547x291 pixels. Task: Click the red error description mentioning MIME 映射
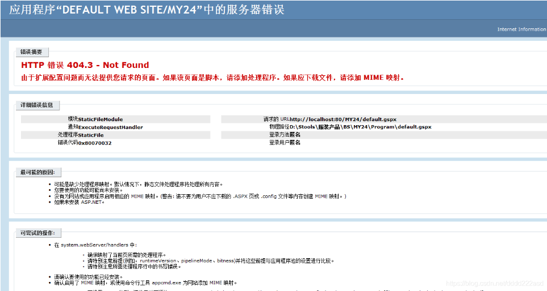212,78
